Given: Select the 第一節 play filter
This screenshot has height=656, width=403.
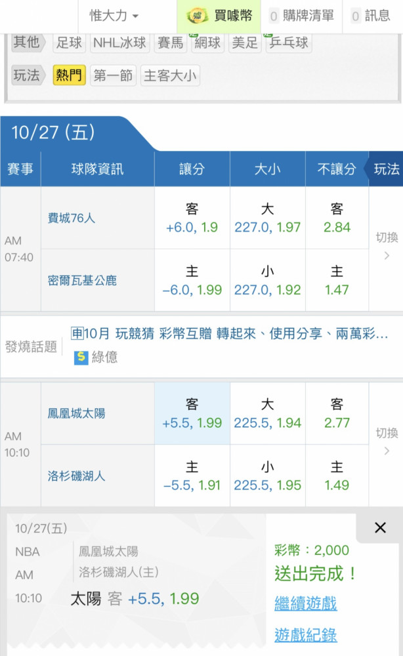Looking at the screenshot, I should 113,75.
